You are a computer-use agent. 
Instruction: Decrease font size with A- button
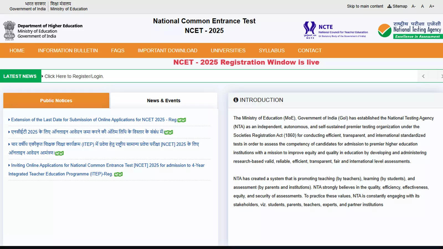point(414,6)
